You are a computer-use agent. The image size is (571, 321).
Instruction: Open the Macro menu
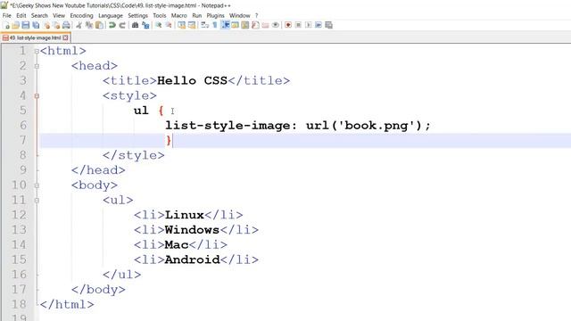coord(178,16)
